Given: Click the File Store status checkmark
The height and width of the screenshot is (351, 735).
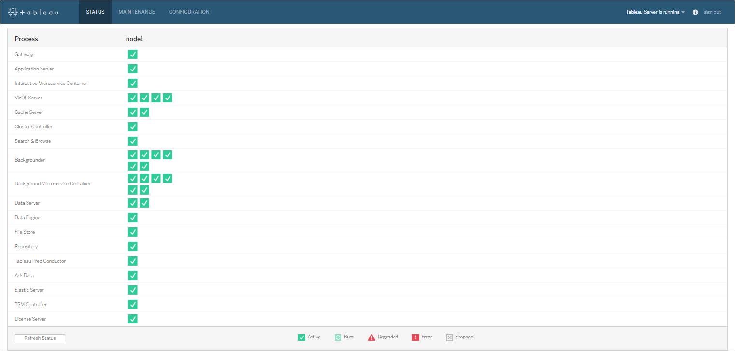Looking at the screenshot, I should 133,232.
